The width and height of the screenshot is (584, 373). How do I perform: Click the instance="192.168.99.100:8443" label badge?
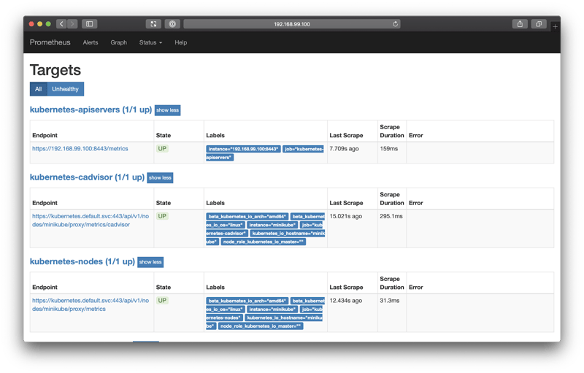coord(243,149)
